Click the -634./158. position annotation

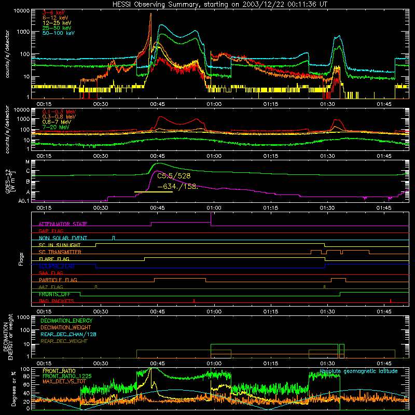(177, 187)
